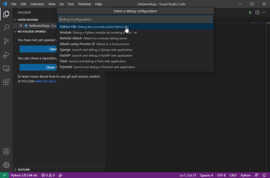Image resolution: width=270 pixels, height=178 pixels.
Task: Open the Selection menu
Action: (x=37, y=4)
